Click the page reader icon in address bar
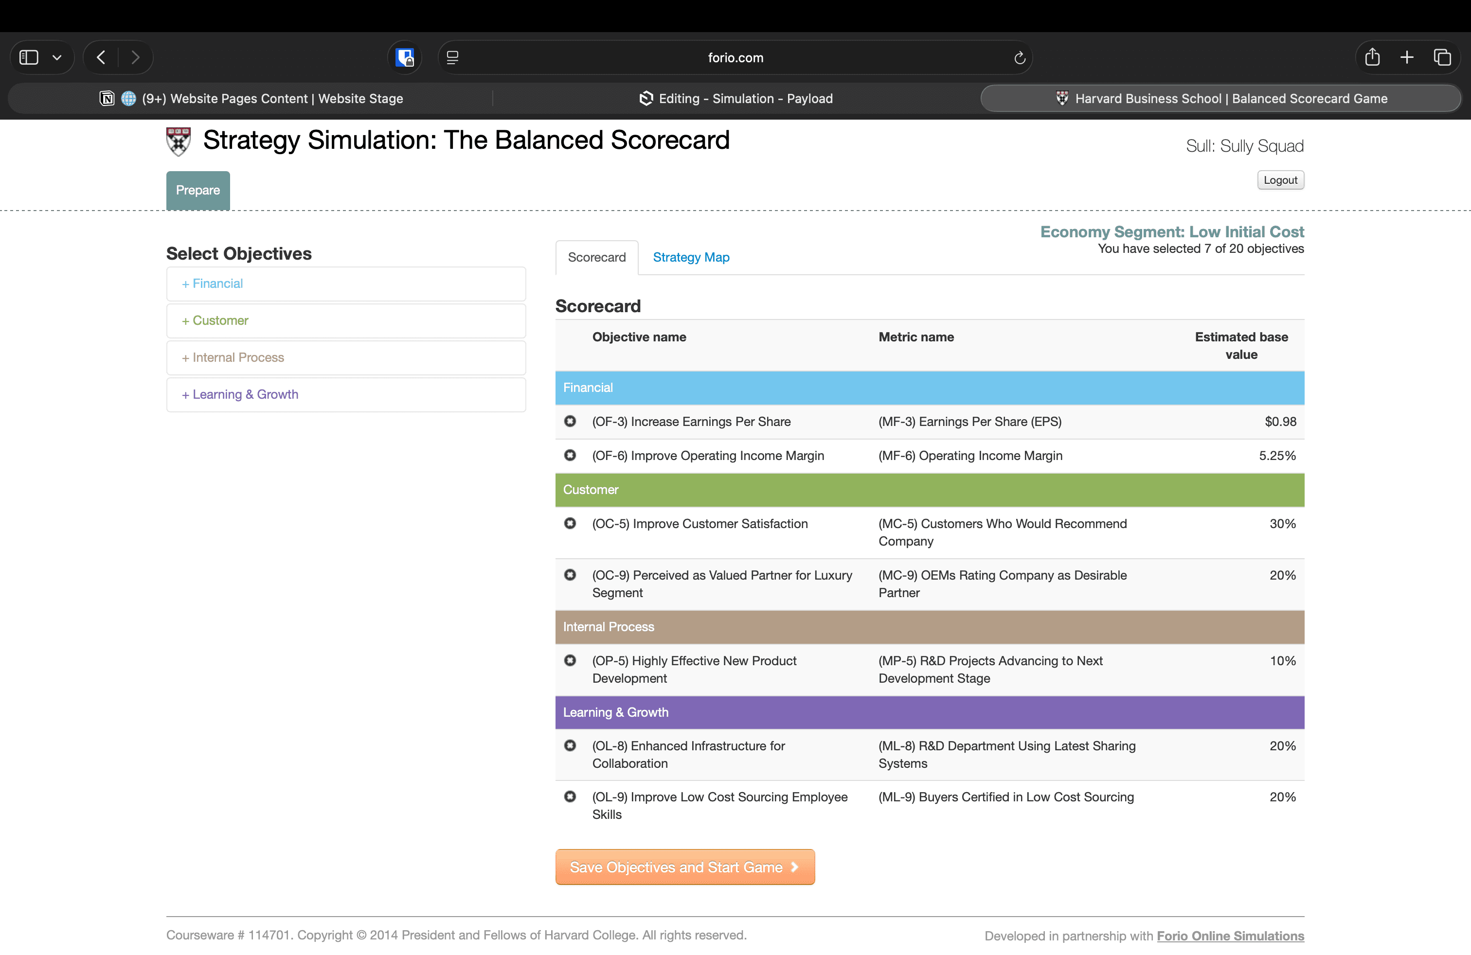 click(452, 57)
